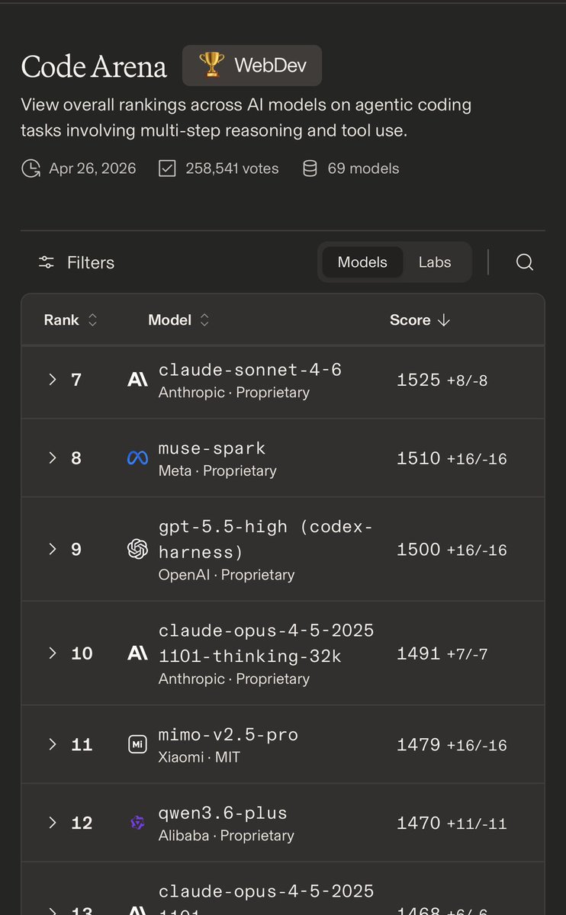This screenshot has width=566, height=915.
Task: Click score 1479 for mimo-v2.5-pro
Action: [419, 745]
